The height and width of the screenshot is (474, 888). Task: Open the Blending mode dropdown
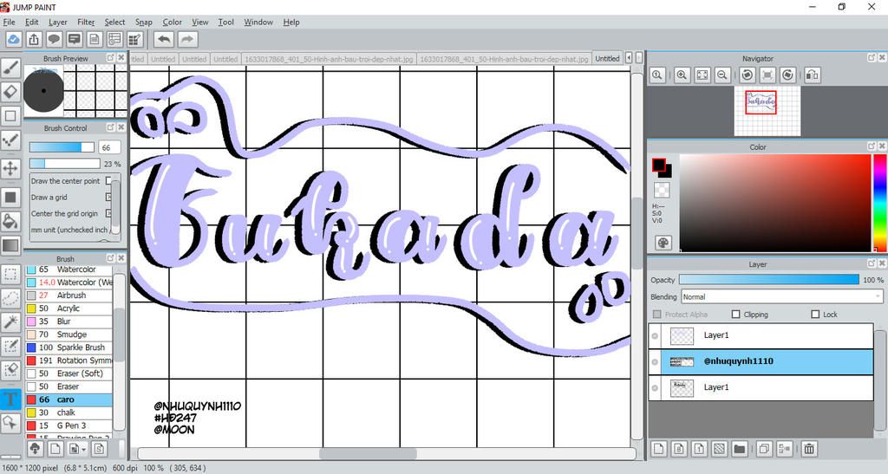pos(783,296)
